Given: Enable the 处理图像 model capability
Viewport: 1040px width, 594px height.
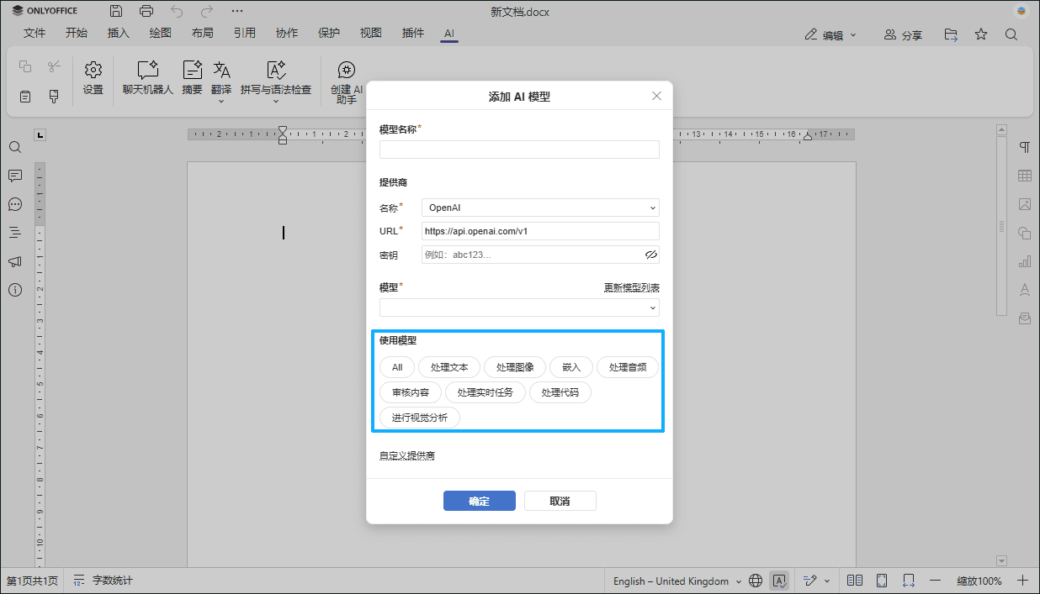Looking at the screenshot, I should [x=515, y=367].
